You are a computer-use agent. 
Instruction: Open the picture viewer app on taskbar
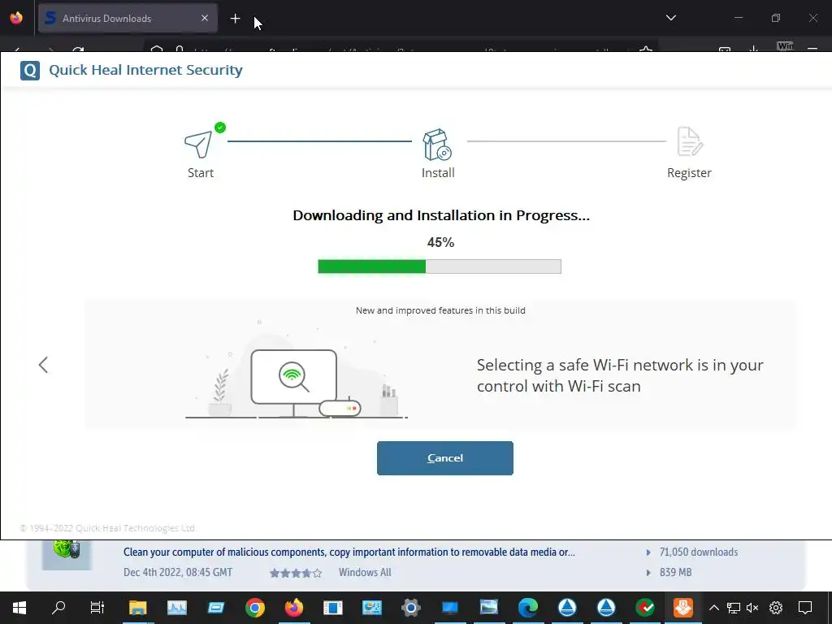point(488,608)
